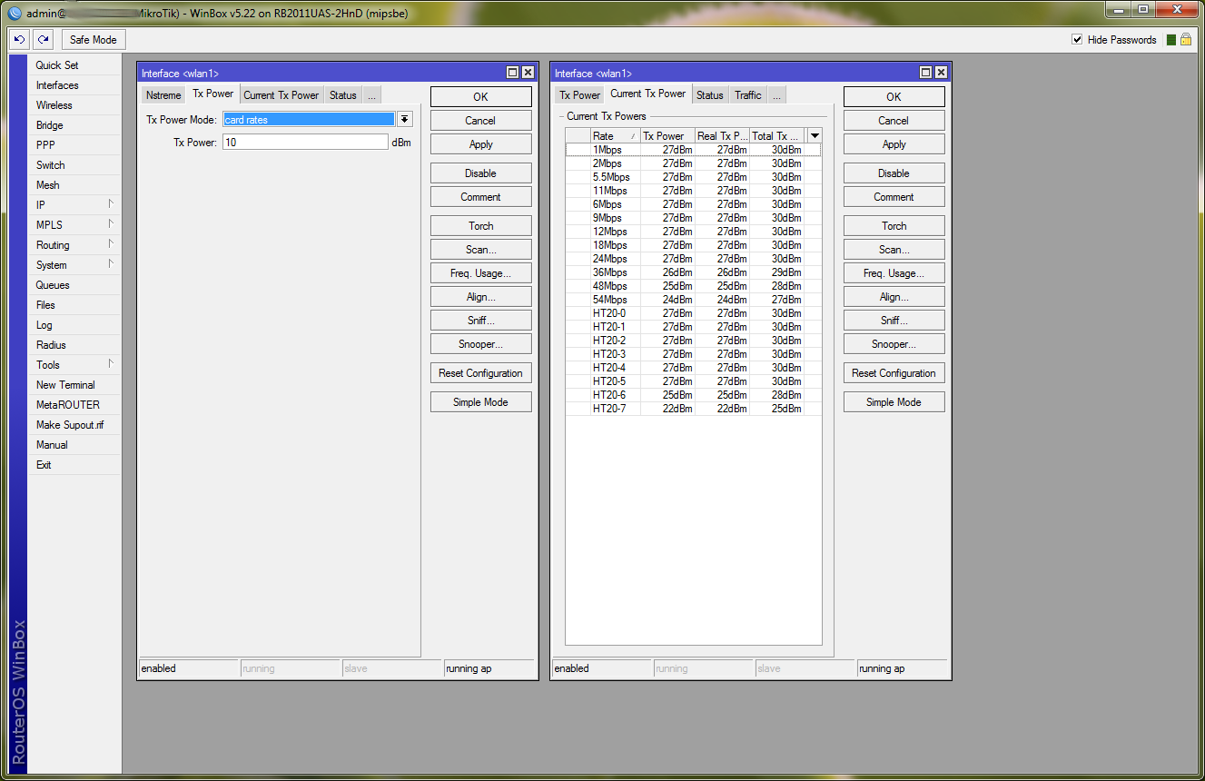Click Sniff... in right window
Screen dimensions: 1205x781
(x=894, y=321)
